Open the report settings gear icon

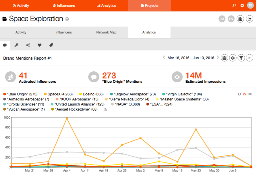click(x=233, y=58)
